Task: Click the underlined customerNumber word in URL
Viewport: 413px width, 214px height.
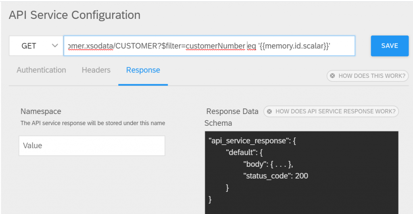Action: point(215,46)
